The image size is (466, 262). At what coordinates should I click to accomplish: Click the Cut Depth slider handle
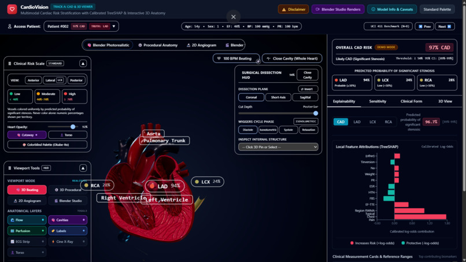pos(316,113)
